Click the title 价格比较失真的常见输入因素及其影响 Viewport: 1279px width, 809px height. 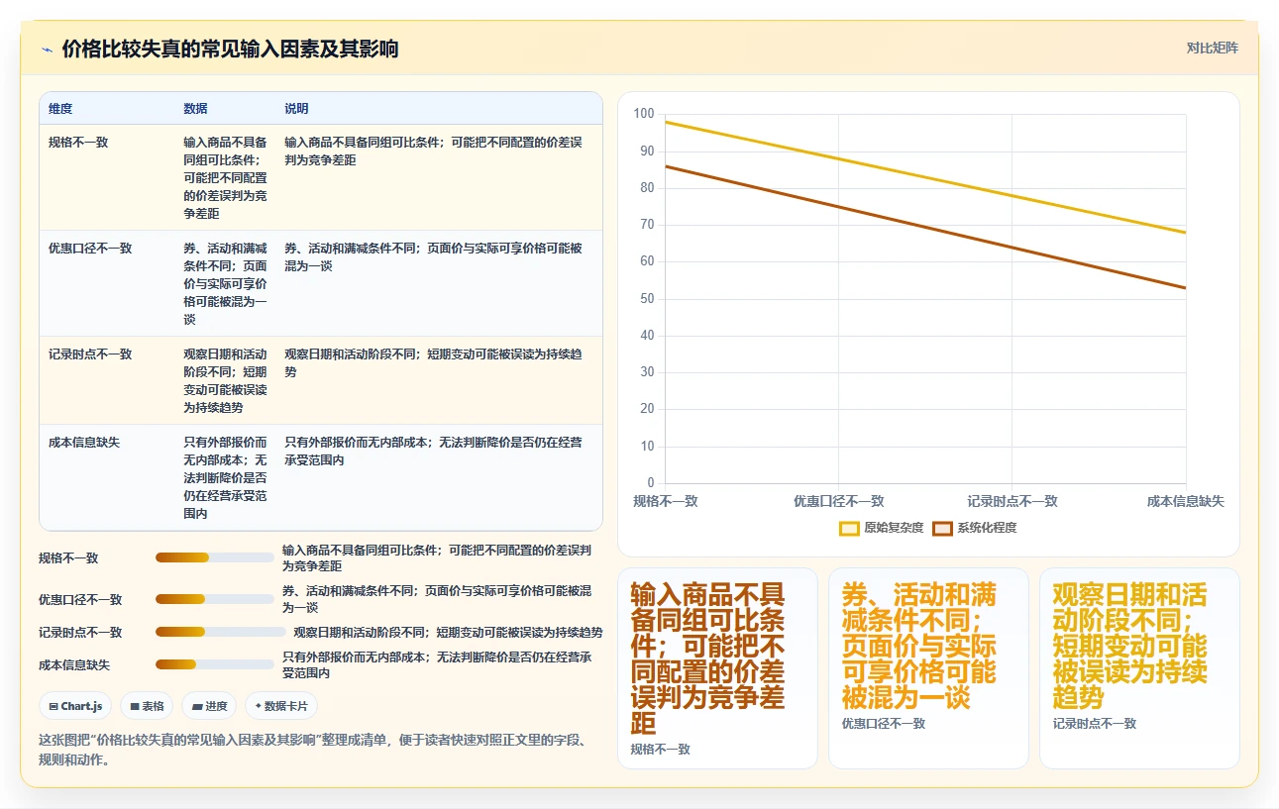click(230, 50)
